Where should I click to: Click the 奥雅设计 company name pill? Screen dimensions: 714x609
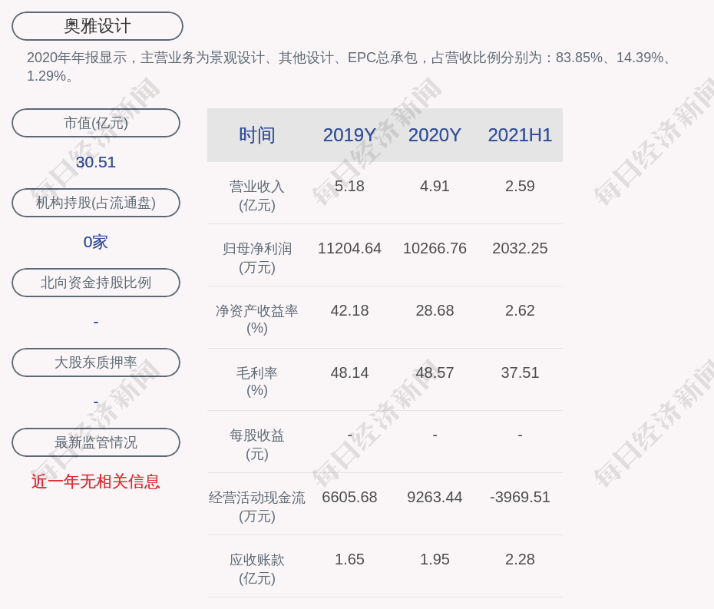tap(98, 26)
